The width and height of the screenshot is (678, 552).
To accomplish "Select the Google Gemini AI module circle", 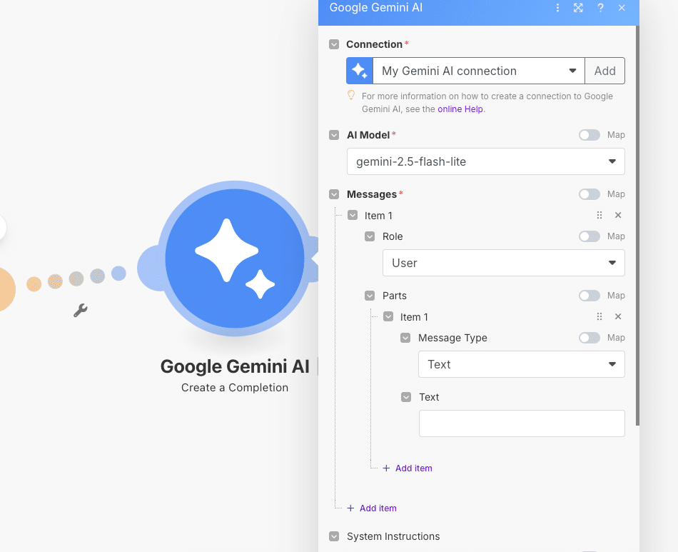I will pyautogui.click(x=235, y=259).
